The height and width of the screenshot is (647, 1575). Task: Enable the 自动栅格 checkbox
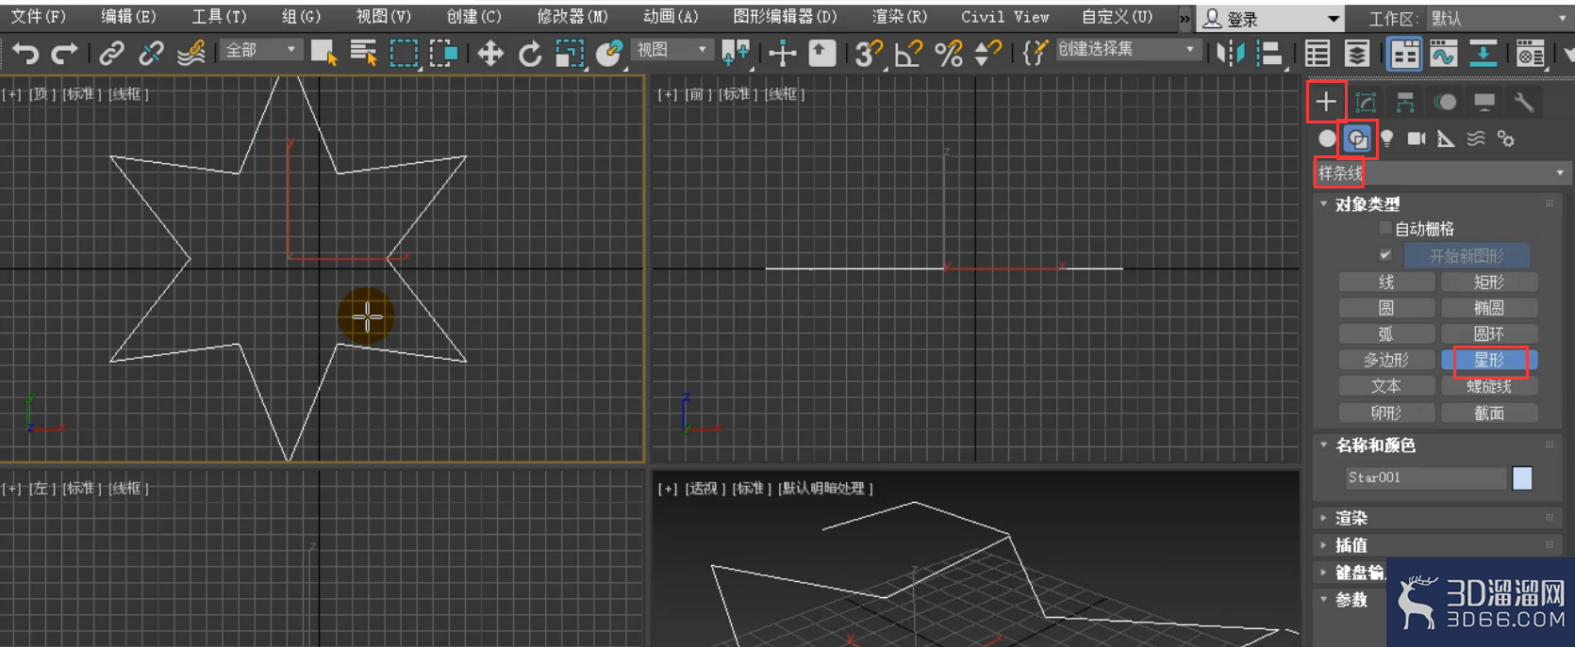coord(1385,228)
